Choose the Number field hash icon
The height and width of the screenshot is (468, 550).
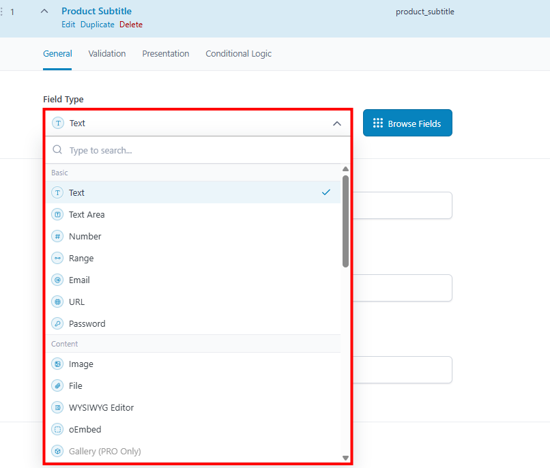57,236
